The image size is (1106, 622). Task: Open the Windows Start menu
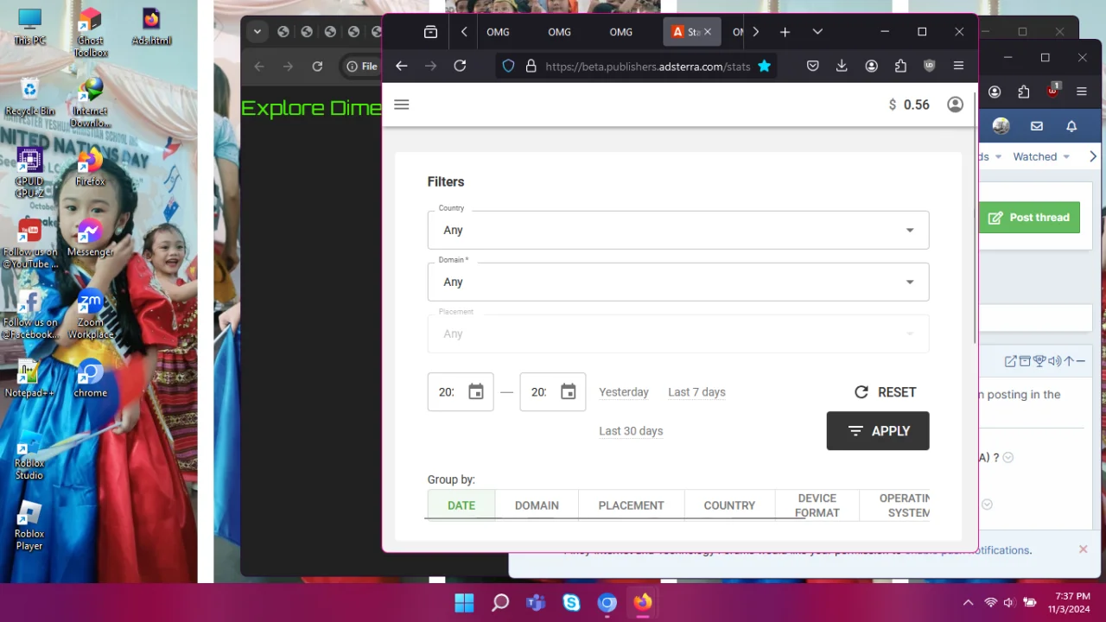[x=464, y=603]
